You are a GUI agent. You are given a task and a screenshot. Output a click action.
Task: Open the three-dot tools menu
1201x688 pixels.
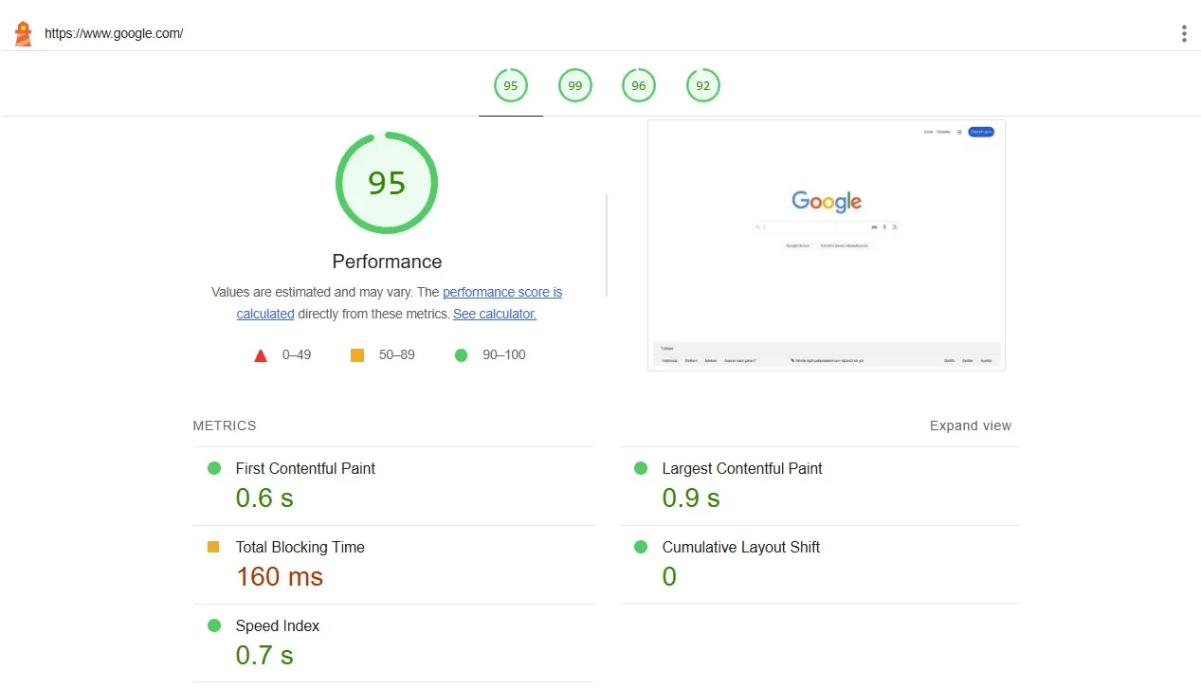click(1184, 33)
